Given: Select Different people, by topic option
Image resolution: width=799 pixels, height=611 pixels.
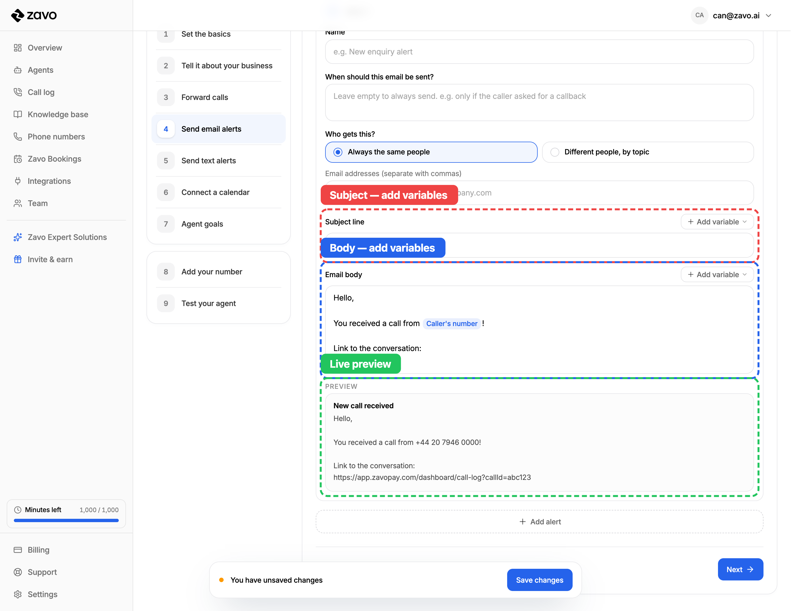Looking at the screenshot, I should (x=648, y=152).
